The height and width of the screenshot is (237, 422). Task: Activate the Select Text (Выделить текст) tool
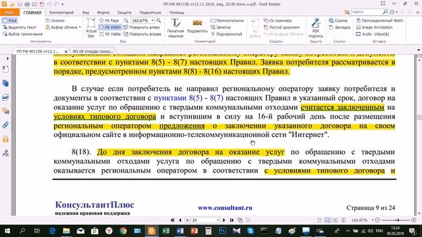19,28
